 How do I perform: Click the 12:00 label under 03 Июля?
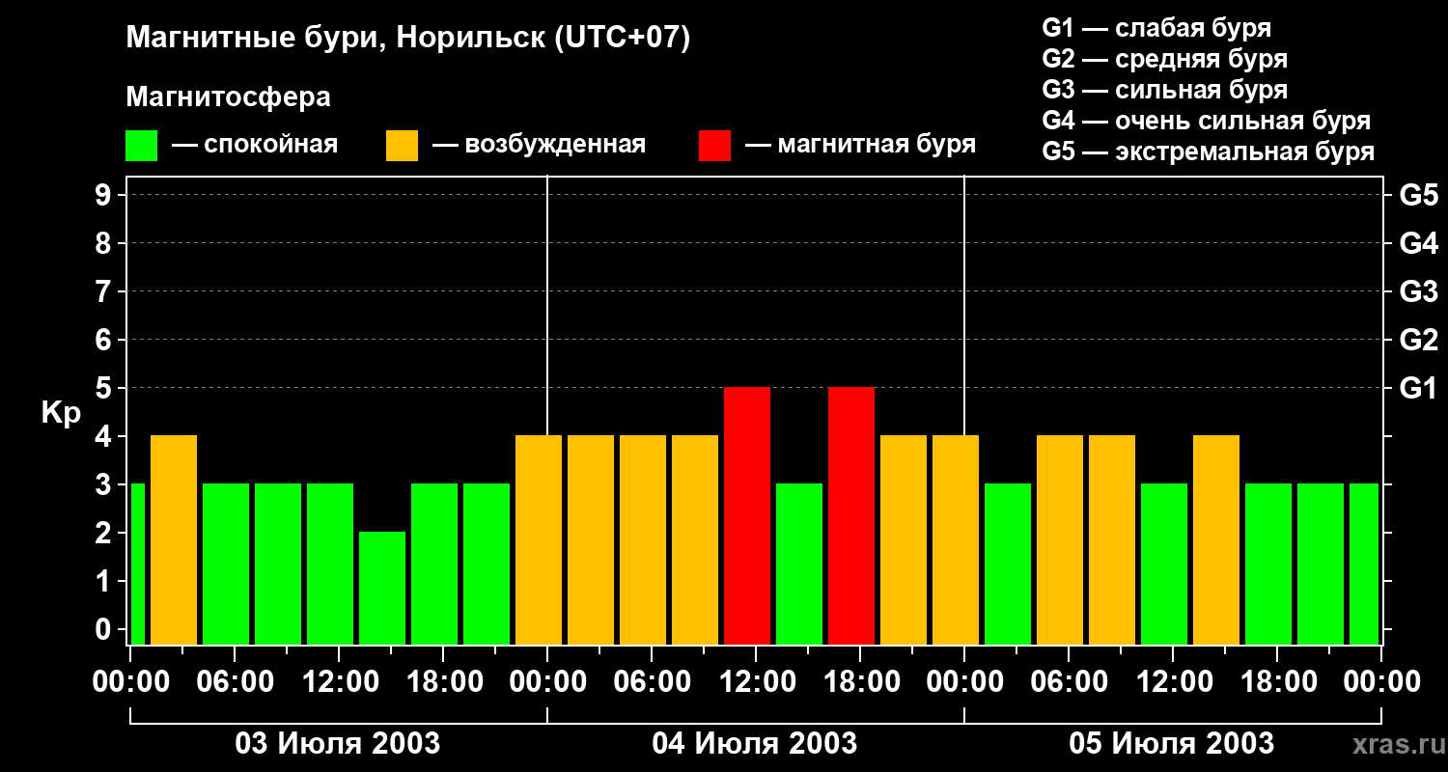339,682
